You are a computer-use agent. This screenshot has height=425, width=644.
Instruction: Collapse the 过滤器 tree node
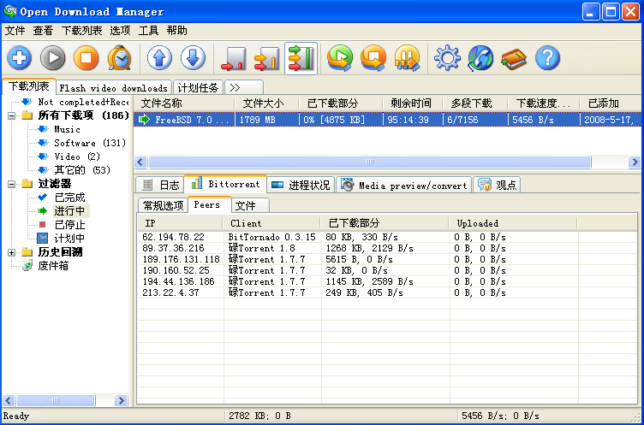pyautogui.click(x=11, y=184)
